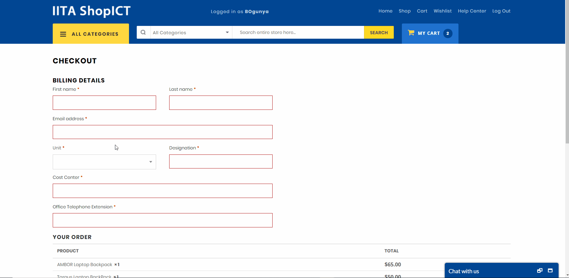
Task: Visit the Help Center
Action: coord(472,11)
